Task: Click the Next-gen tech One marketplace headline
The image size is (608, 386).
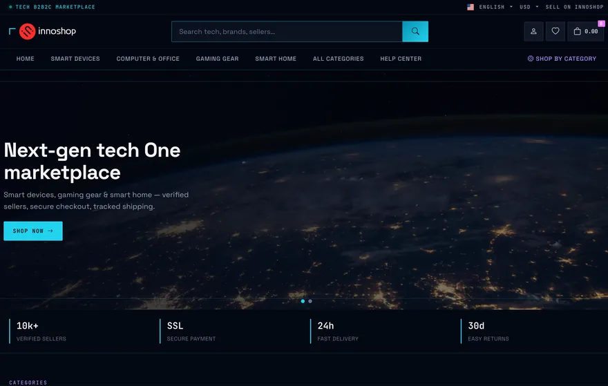Action: click(x=92, y=161)
